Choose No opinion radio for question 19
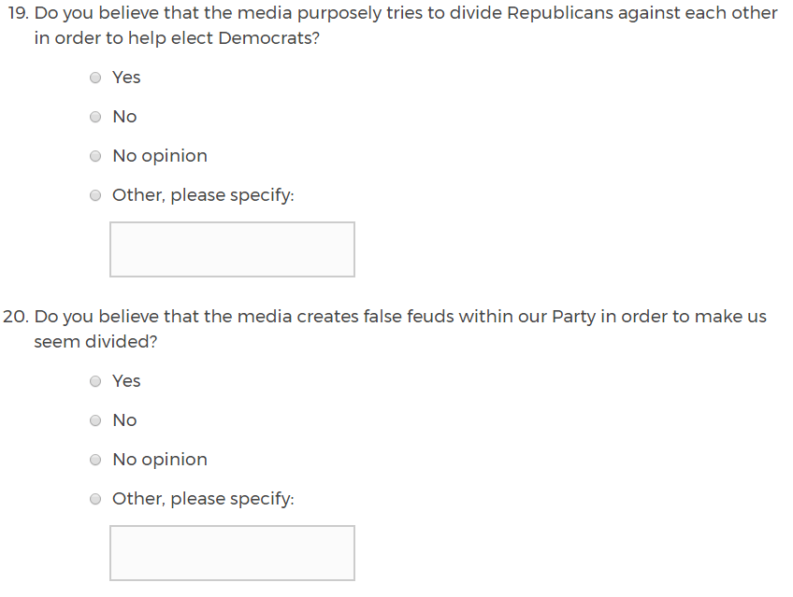The height and width of the screenshot is (597, 793). click(x=95, y=157)
